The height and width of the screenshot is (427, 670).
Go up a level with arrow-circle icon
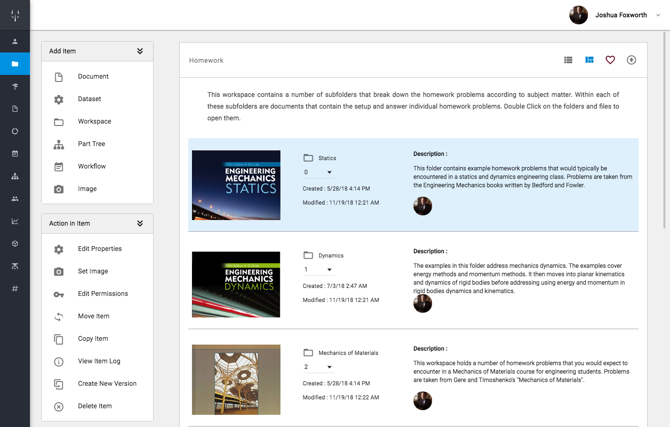coord(631,60)
